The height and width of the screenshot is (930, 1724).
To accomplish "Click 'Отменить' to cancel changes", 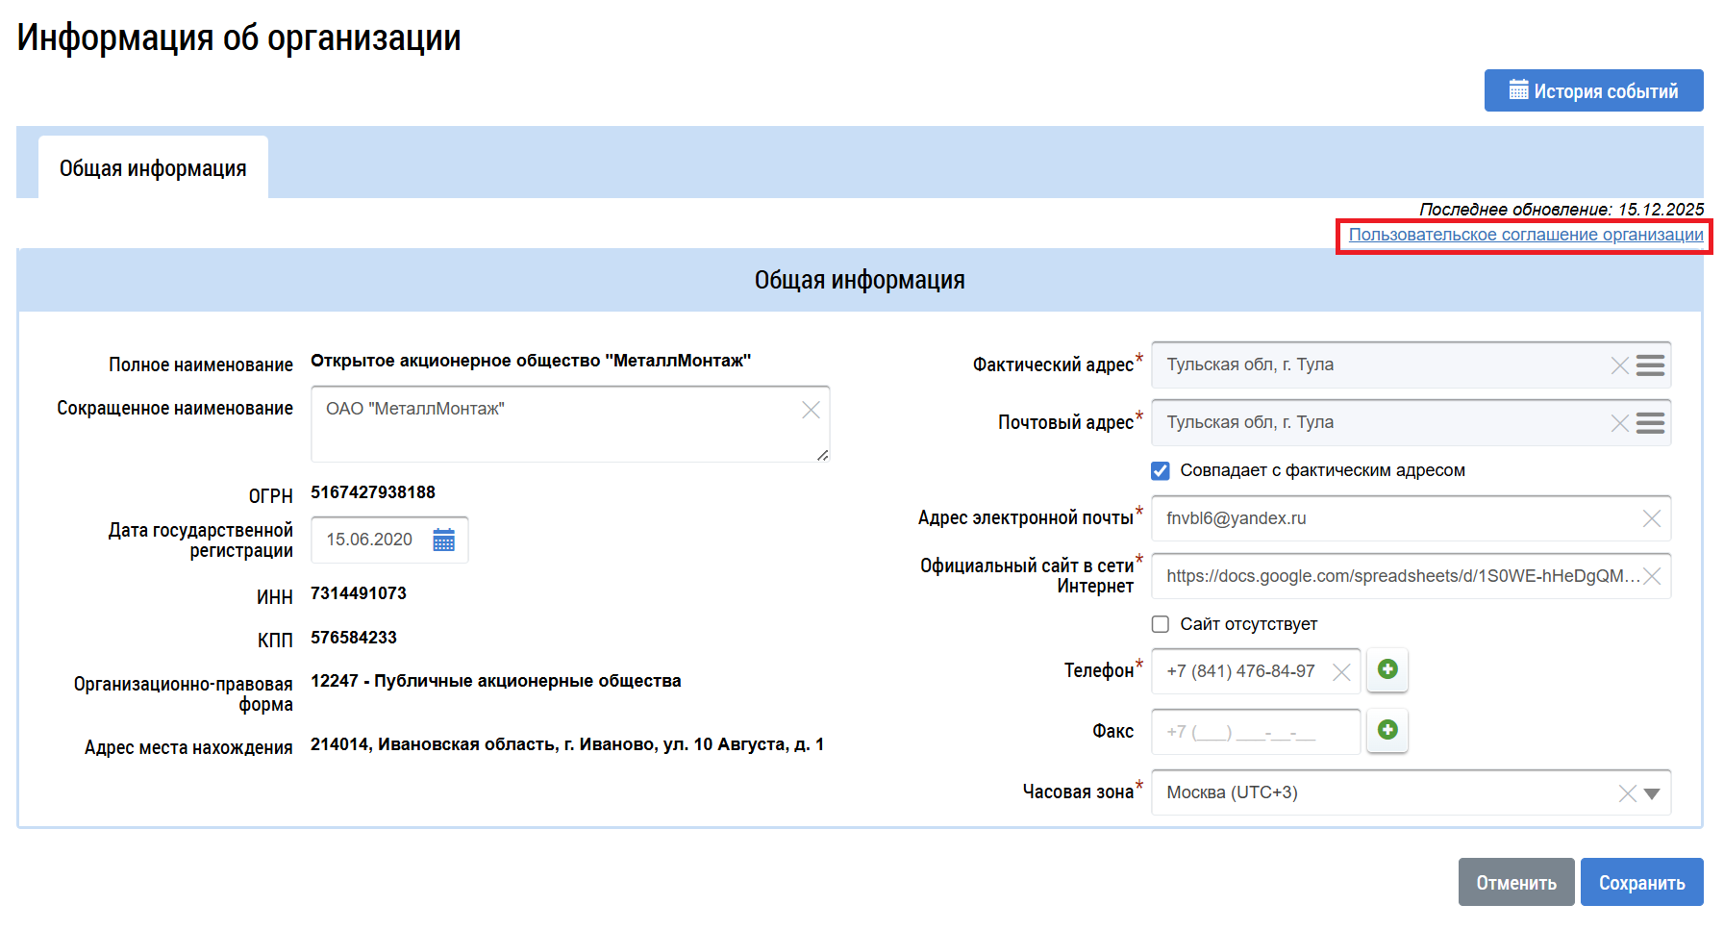I will coord(1515,882).
